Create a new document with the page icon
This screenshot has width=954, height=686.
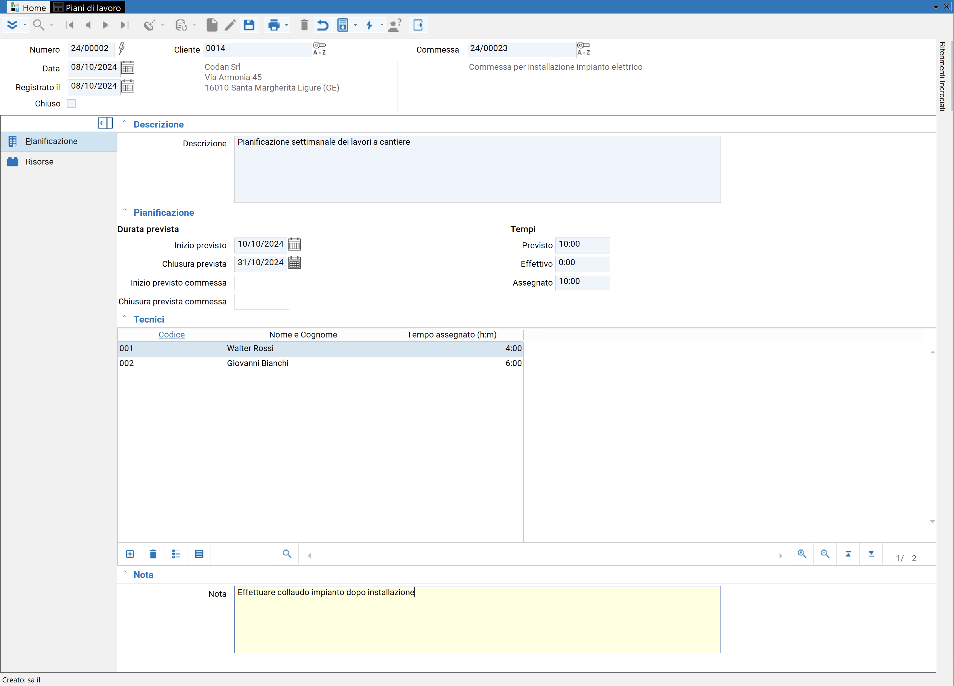212,25
